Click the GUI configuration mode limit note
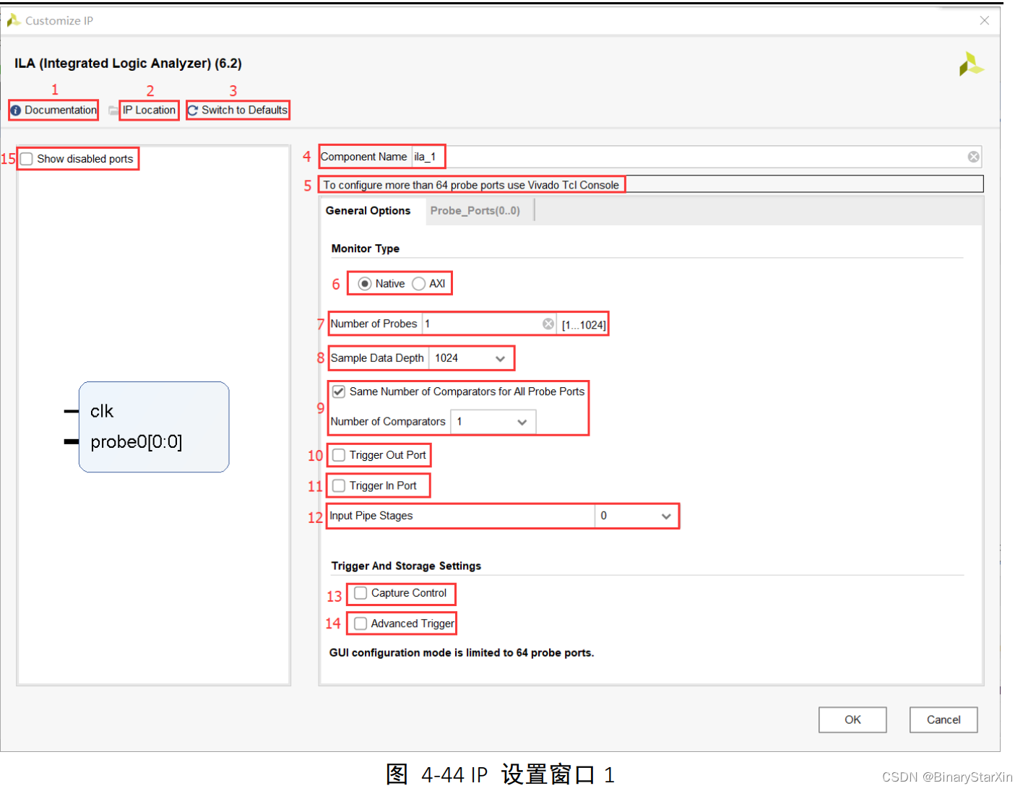This screenshot has width=1023, height=791. pos(462,652)
